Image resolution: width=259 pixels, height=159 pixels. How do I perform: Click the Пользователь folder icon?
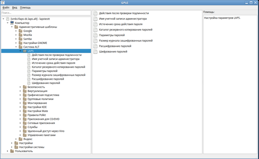(x=12, y=151)
